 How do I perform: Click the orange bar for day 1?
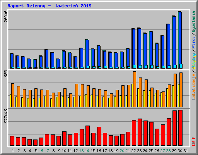13,95
